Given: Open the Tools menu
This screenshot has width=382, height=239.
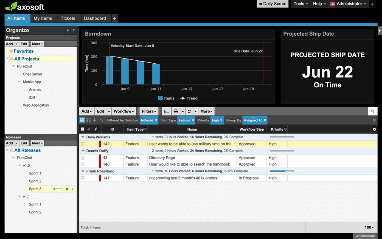Looking at the screenshot, I should [x=301, y=4].
